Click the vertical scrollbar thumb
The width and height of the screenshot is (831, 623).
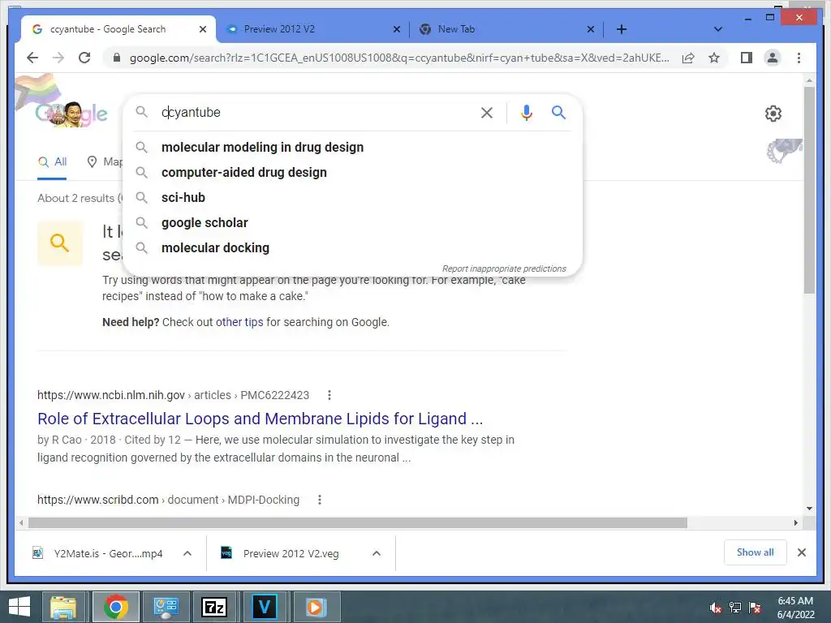(809, 190)
